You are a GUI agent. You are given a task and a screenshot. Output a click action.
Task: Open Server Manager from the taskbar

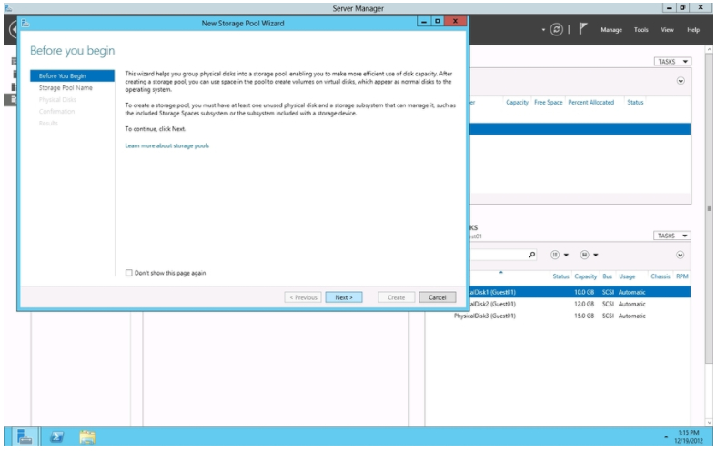click(25, 436)
